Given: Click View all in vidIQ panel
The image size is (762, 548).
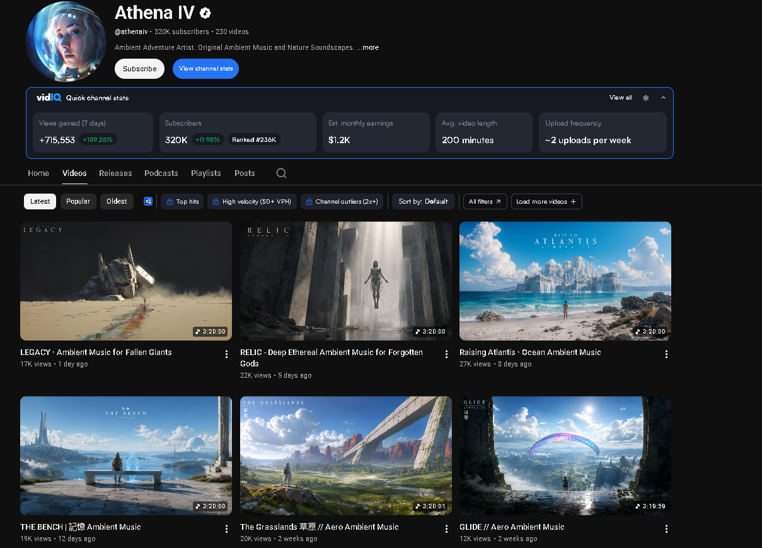Looking at the screenshot, I should [620, 98].
